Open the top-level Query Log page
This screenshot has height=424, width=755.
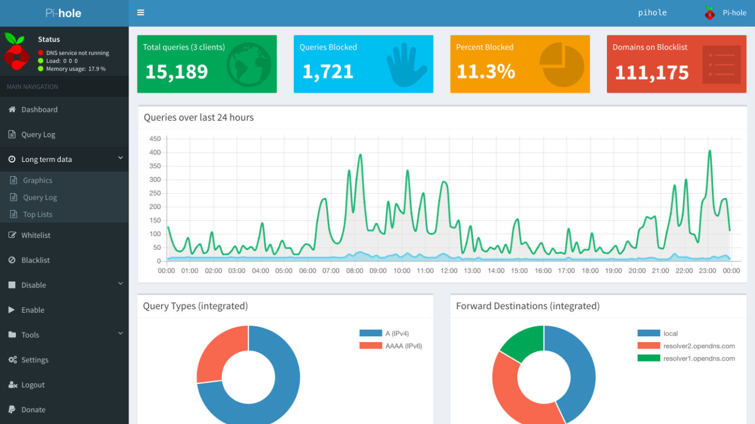(x=38, y=134)
